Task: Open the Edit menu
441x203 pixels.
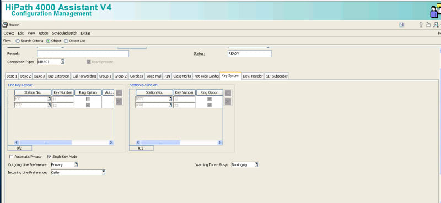Action: click(21, 33)
